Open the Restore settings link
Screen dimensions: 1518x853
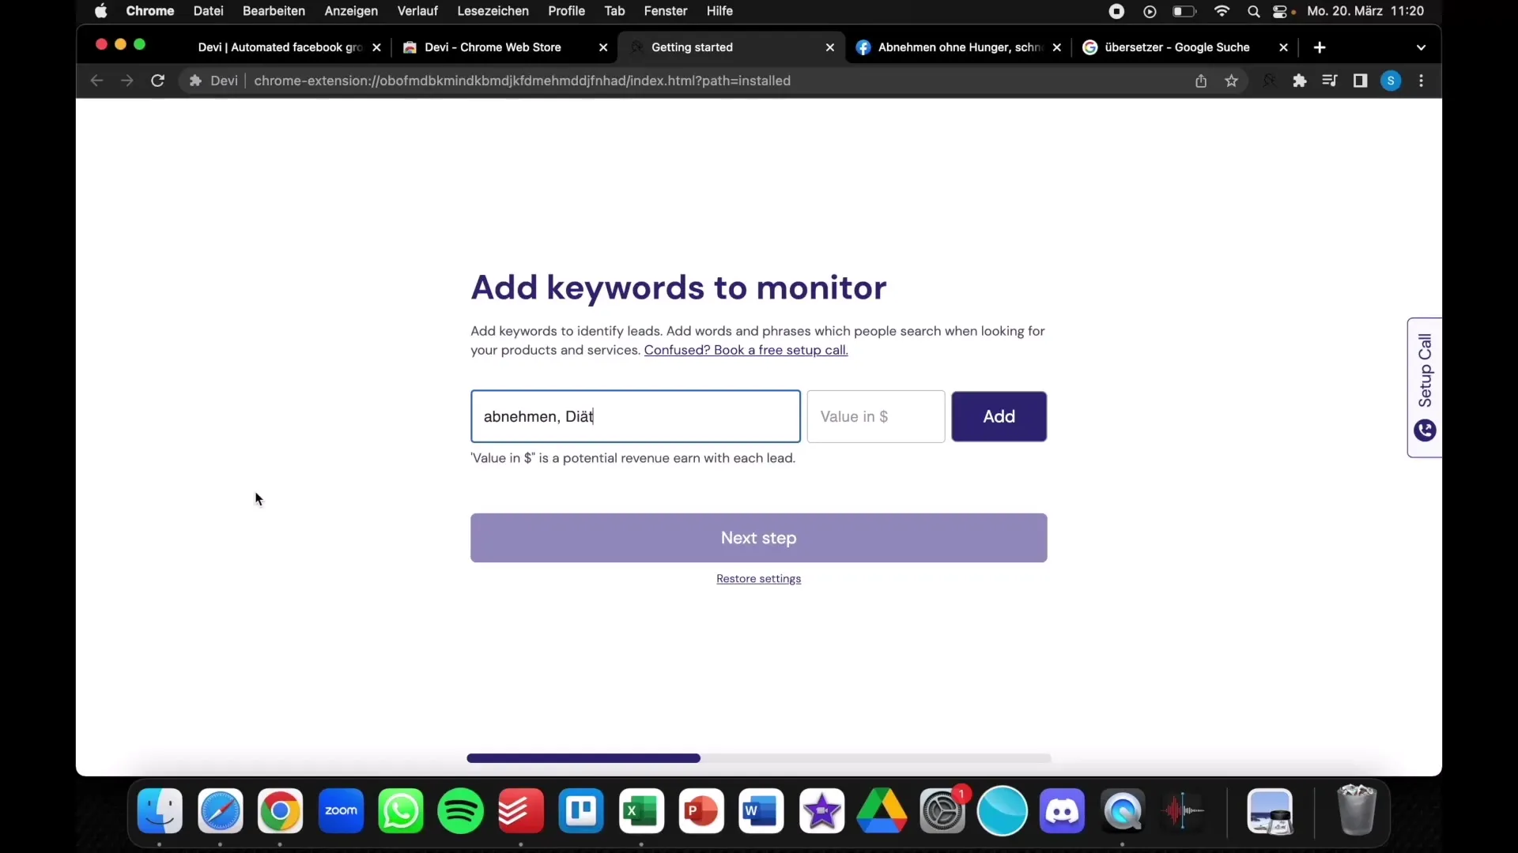click(758, 579)
